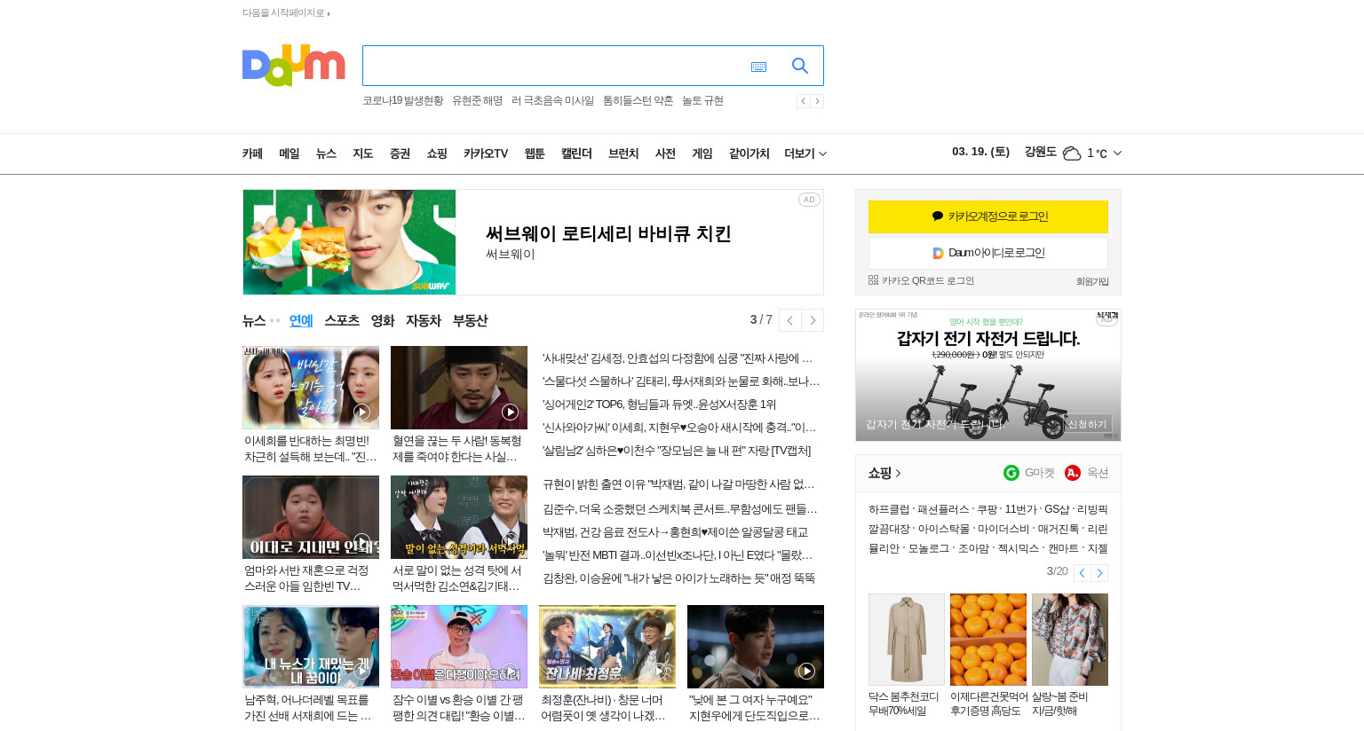This screenshot has width=1364, height=731.
Task: Switch to the 자동차 news tab
Action: coord(424,320)
